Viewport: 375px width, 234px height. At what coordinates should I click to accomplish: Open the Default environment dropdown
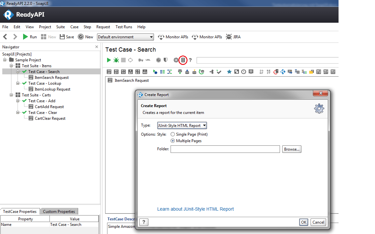pyautogui.click(x=125, y=37)
